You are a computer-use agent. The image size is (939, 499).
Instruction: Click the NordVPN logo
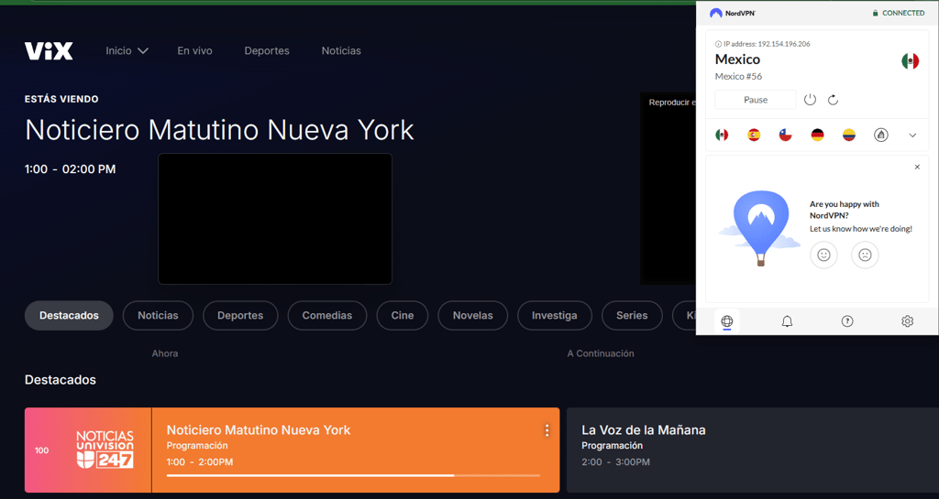pos(733,13)
